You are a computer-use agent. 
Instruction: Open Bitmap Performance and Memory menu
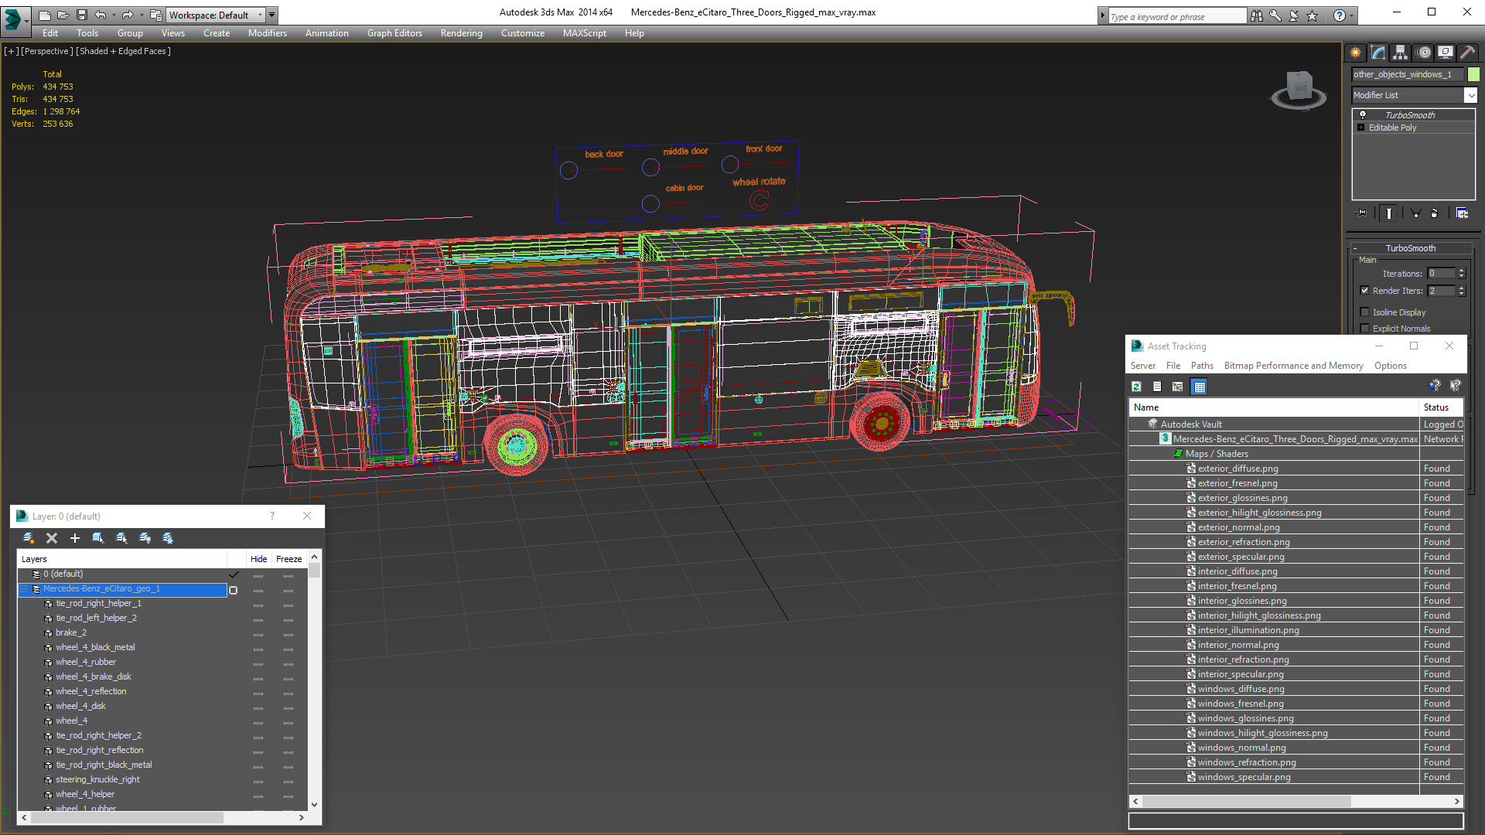click(1293, 366)
